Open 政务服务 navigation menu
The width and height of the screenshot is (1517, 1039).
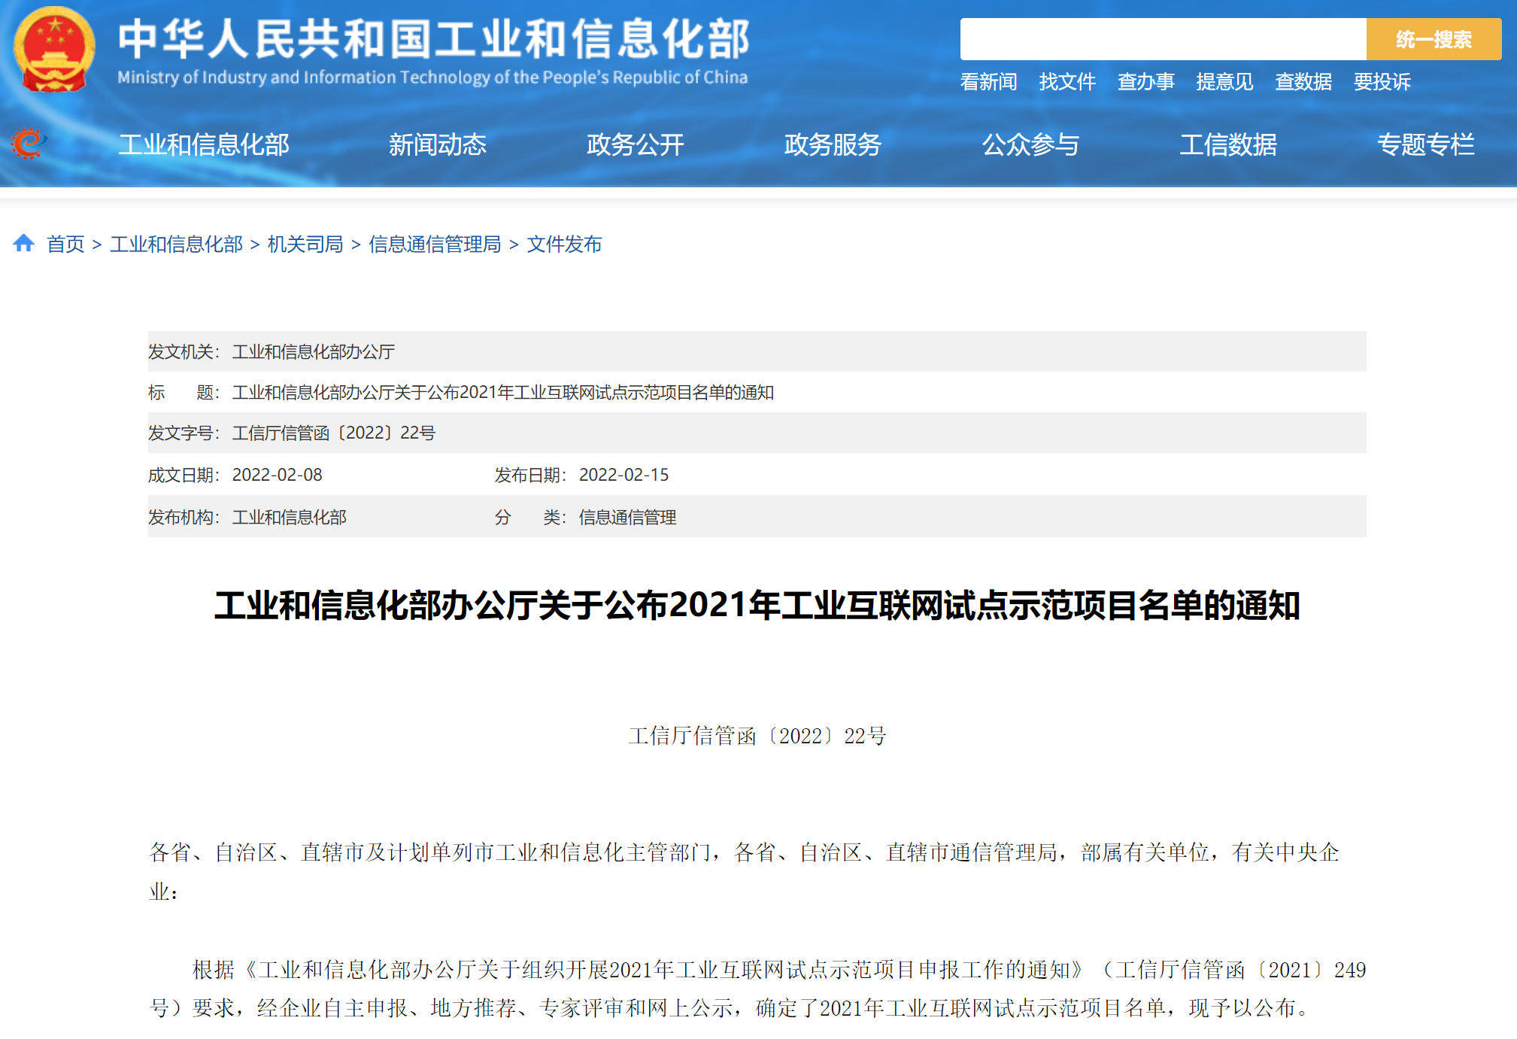tap(833, 144)
